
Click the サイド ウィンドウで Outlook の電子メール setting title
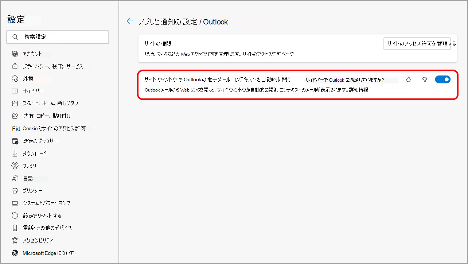pos(217,79)
